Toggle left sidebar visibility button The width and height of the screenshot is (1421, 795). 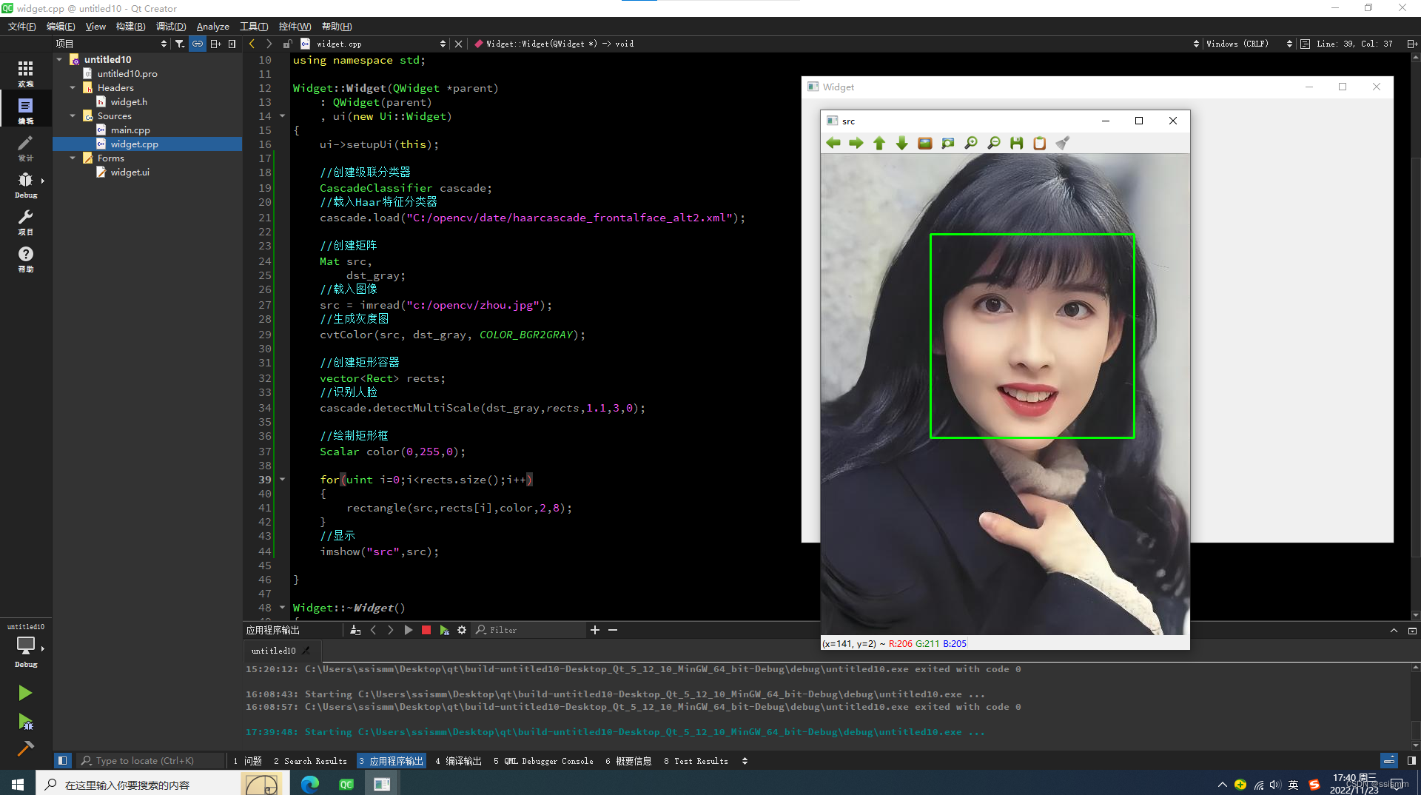coord(62,760)
